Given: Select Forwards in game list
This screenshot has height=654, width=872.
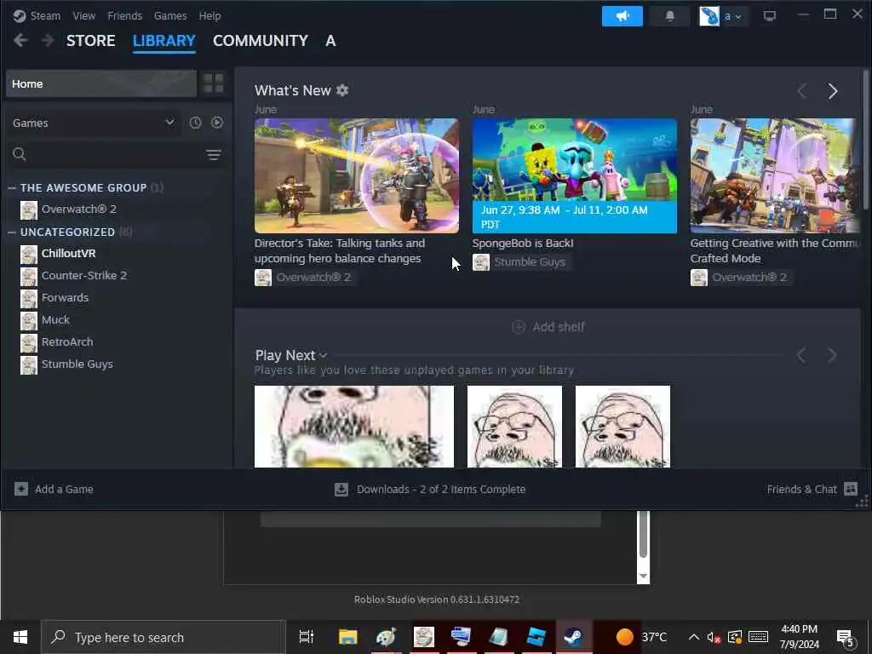Looking at the screenshot, I should click(x=65, y=297).
